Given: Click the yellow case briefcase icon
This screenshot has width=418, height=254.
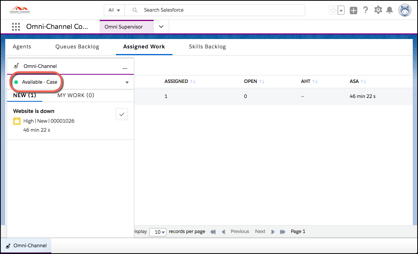Looking at the screenshot, I should (x=17, y=121).
